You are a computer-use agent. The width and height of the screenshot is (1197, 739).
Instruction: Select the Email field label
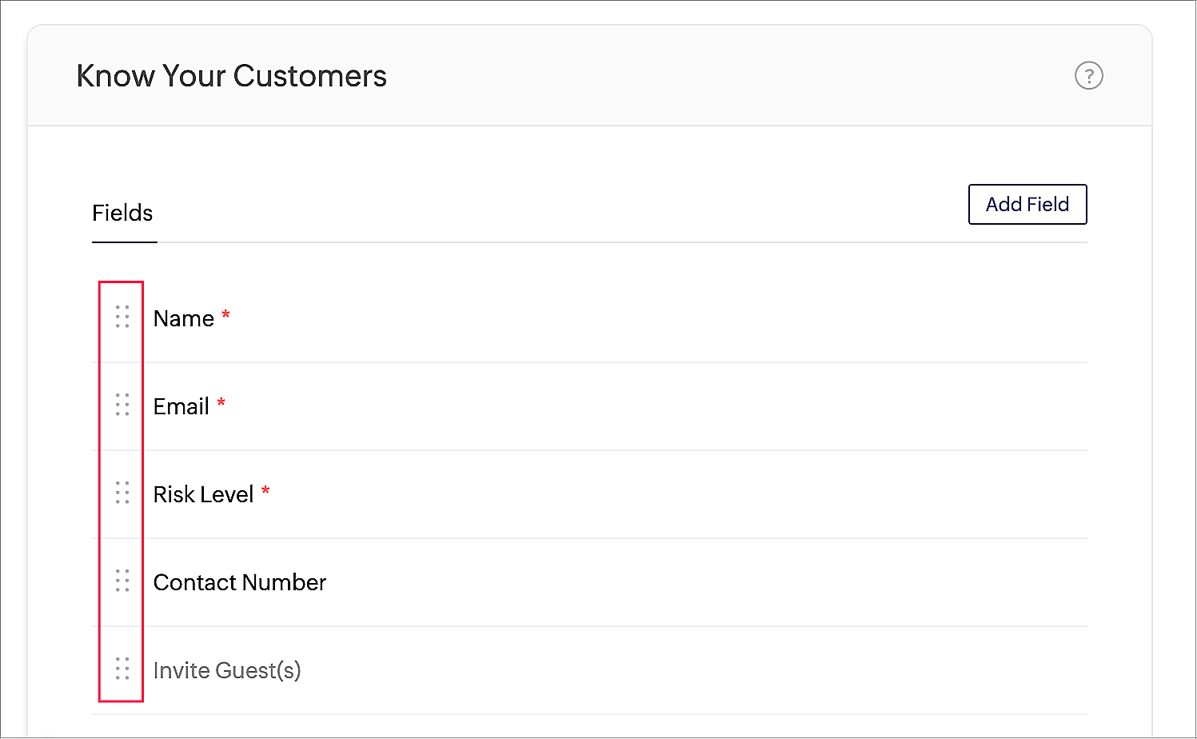[x=182, y=406]
